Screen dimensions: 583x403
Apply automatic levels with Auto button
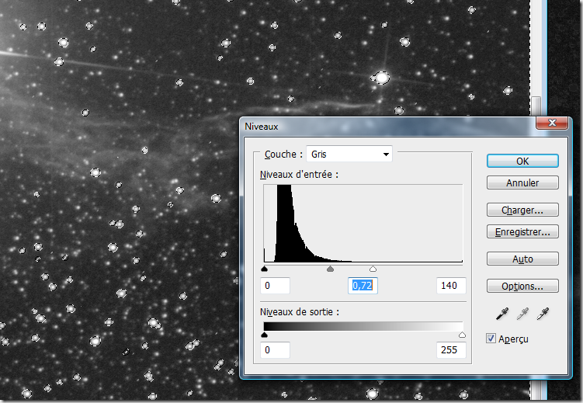[x=522, y=259]
